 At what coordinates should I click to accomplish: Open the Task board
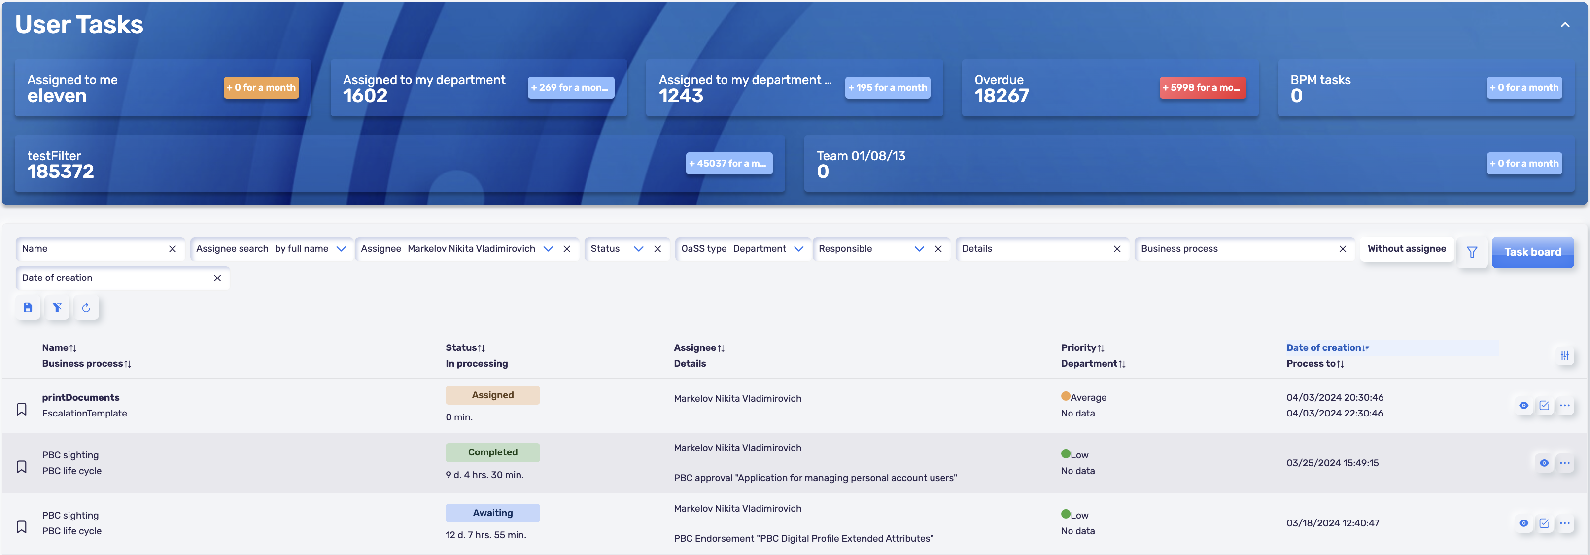pos(1533,252)
